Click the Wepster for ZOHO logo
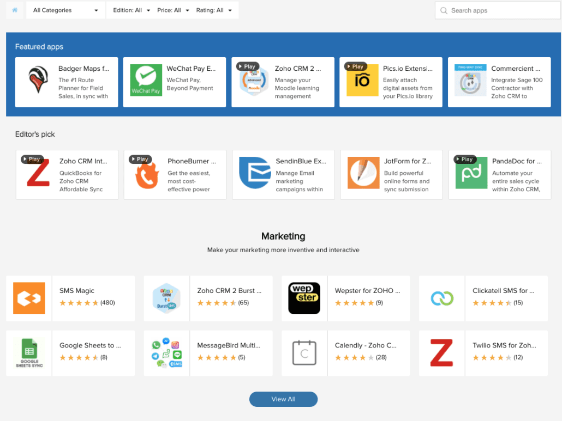 point(304,298)
